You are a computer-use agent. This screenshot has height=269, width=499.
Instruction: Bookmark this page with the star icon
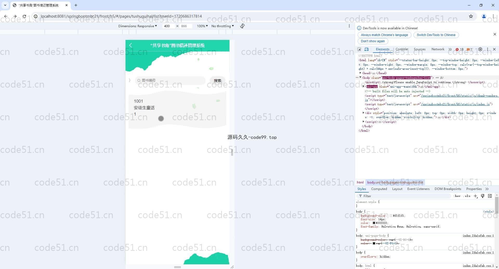471,16
